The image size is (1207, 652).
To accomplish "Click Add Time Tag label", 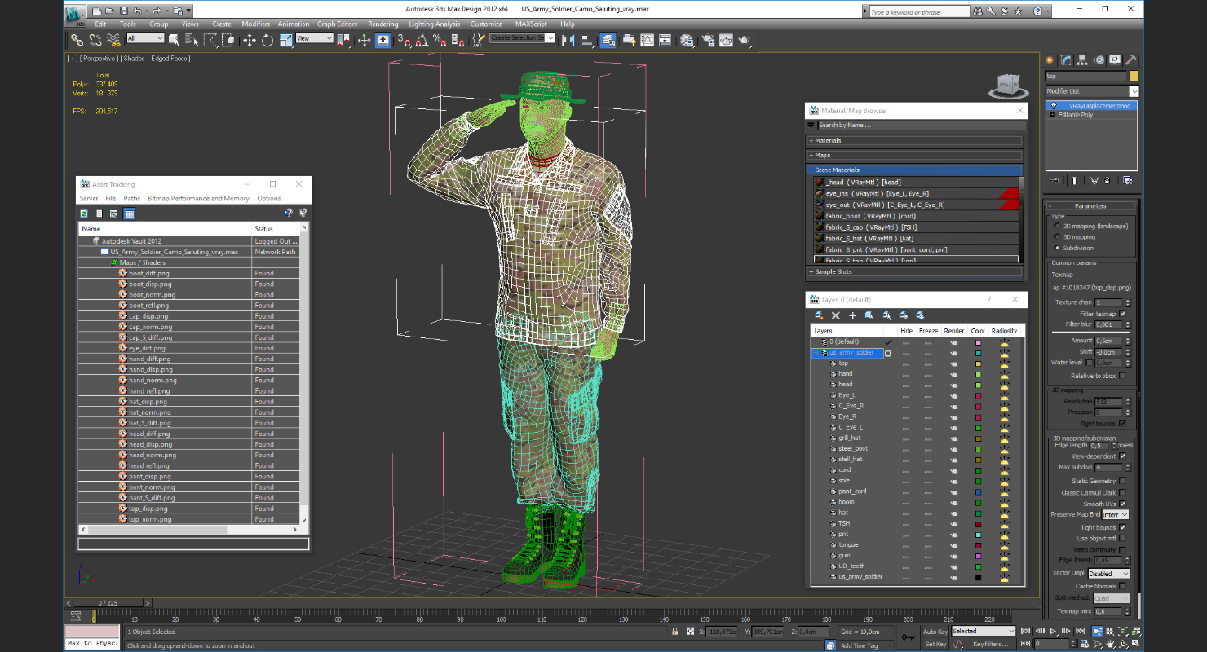I will pos(859,645).
